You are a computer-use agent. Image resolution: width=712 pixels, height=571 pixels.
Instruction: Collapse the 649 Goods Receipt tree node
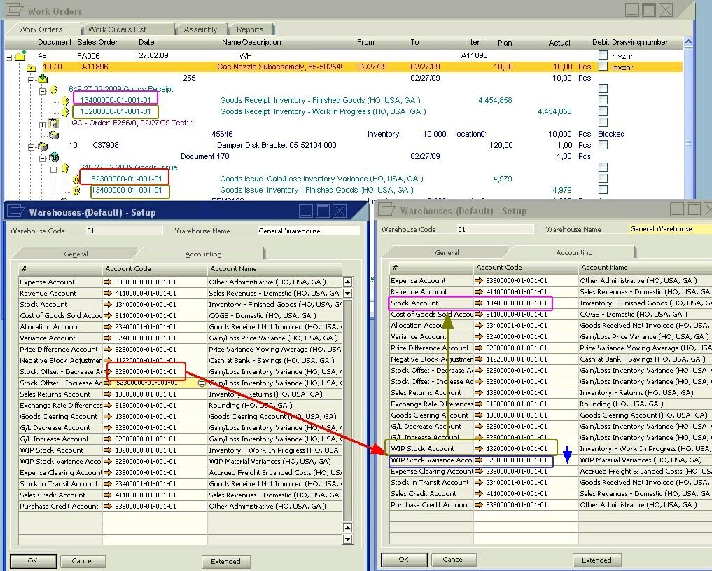43,90
